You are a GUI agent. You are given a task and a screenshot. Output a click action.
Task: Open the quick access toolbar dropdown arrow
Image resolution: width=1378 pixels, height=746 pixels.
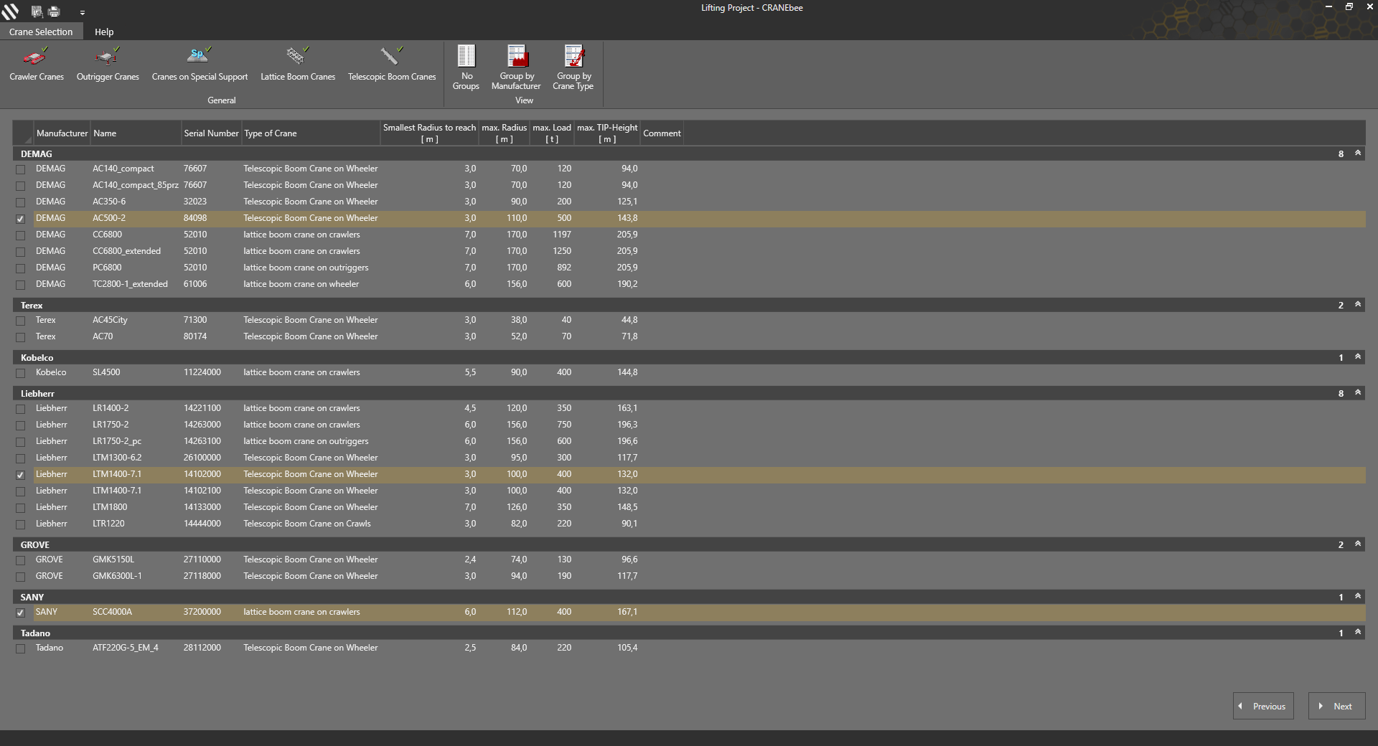[83, 13]
